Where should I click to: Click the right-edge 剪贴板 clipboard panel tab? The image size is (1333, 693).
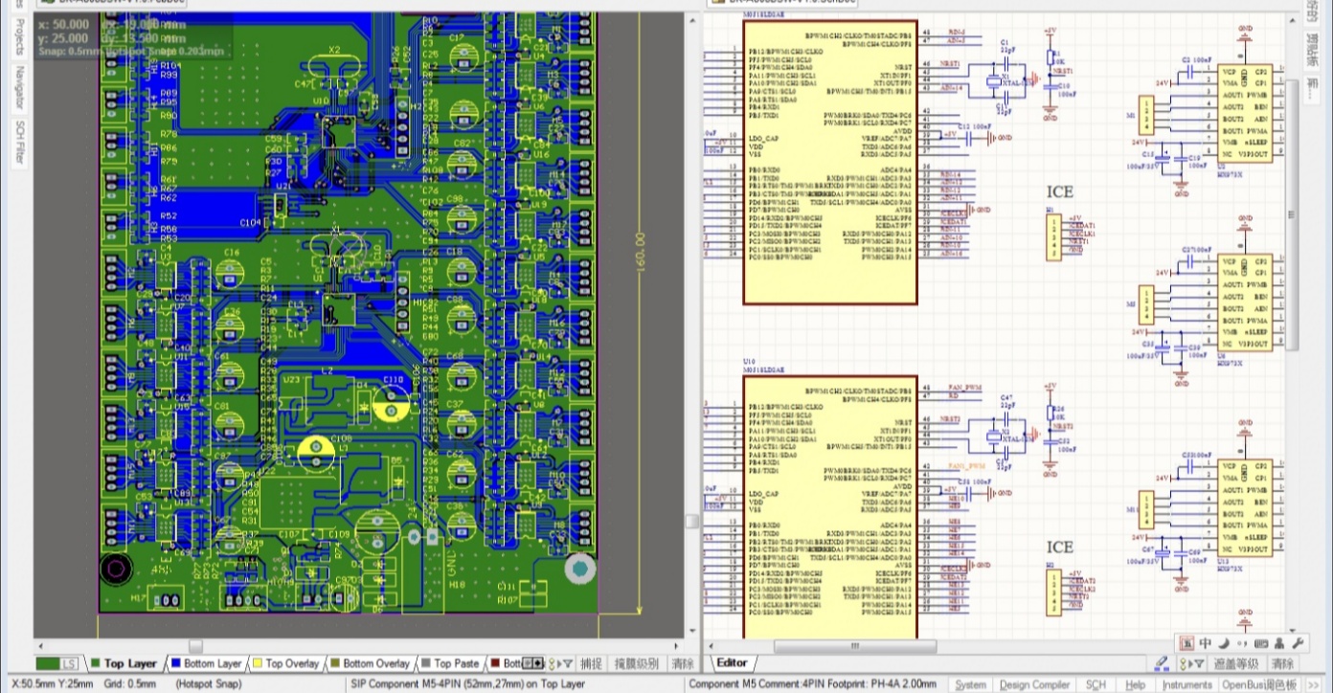(1313, 52)
